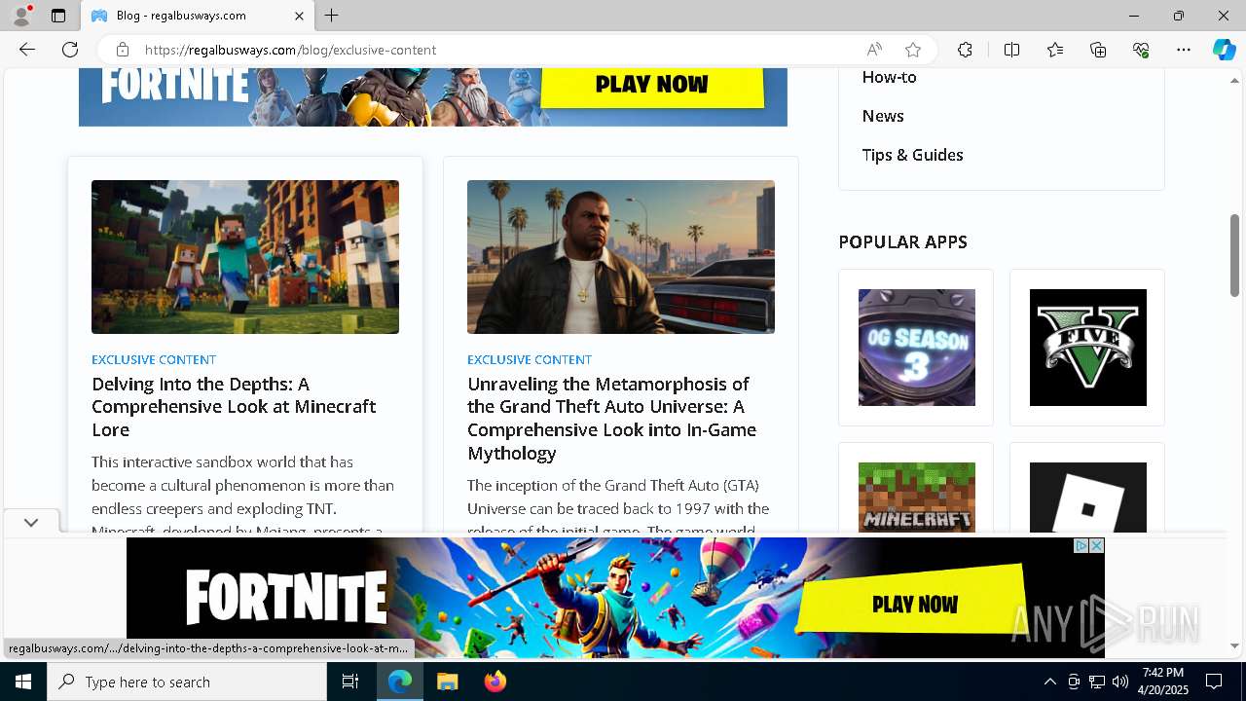
Task: Open the Copilot sidebar icon
Action: tap(1225, 50)
